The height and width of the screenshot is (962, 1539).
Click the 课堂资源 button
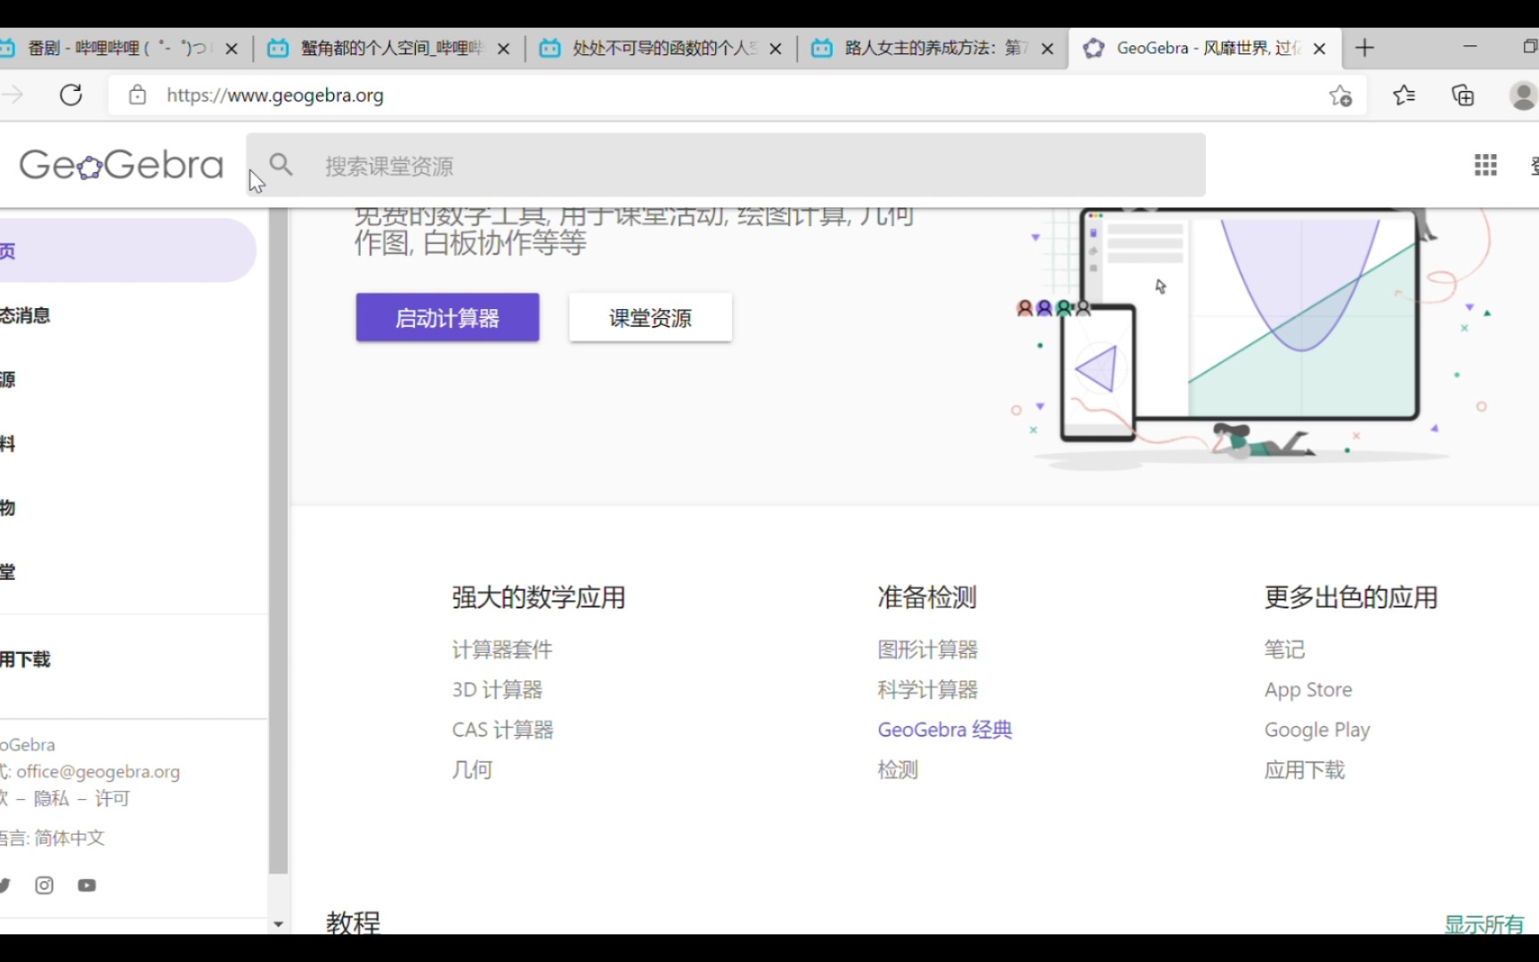pos(650,317)
